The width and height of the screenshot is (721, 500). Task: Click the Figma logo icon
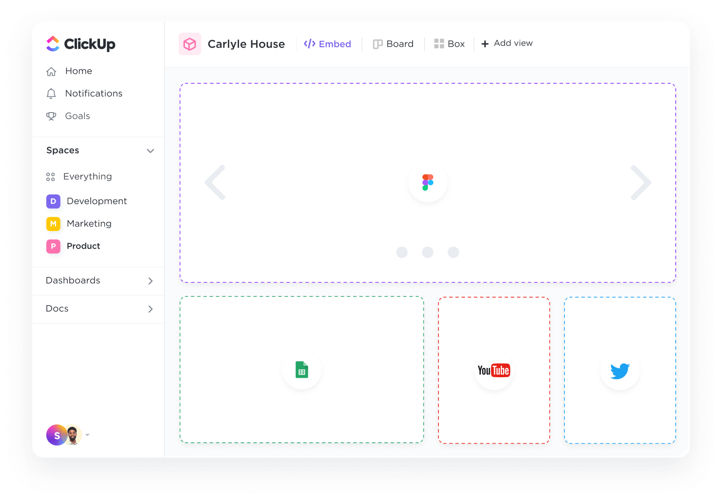(x=428, y=182)
